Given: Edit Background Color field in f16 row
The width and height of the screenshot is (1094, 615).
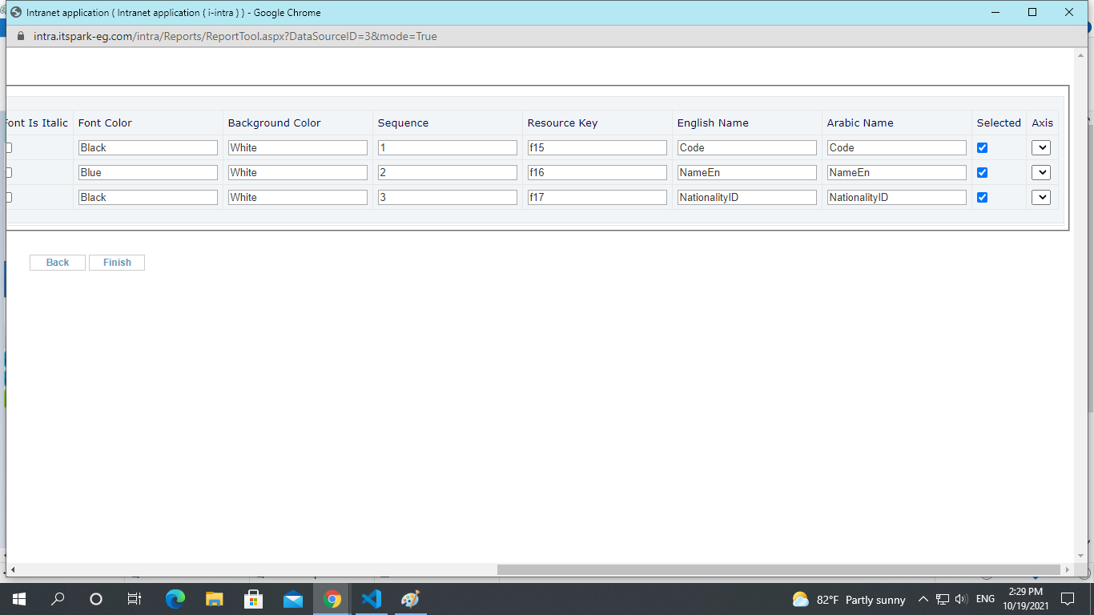Looking at the screenshot, I should (298, 172).
